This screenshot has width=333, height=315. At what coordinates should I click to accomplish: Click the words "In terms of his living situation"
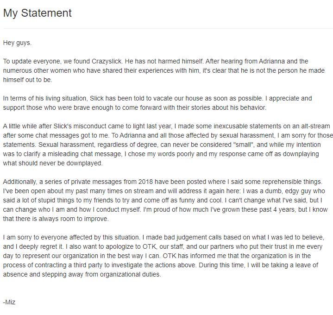tap(50, 98)
